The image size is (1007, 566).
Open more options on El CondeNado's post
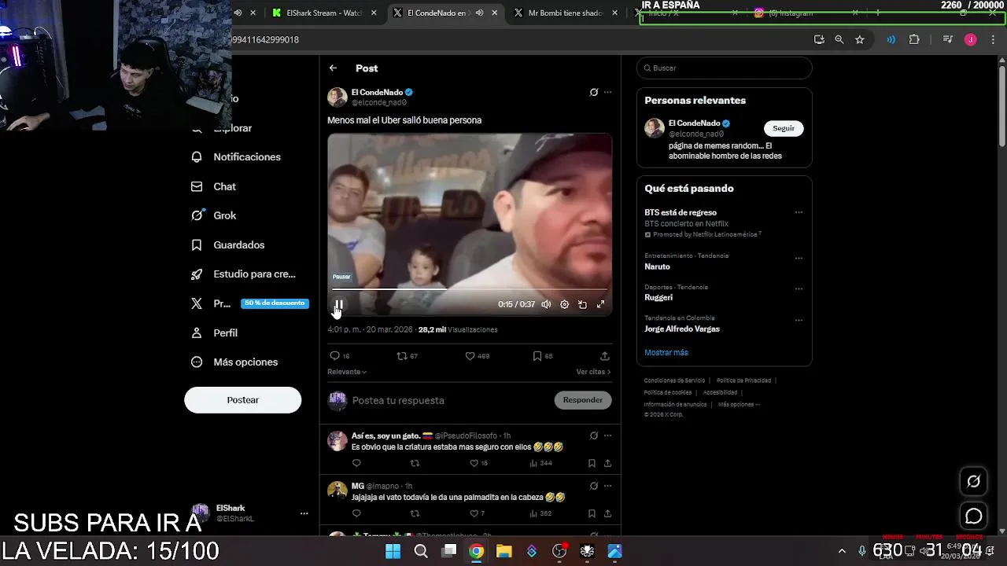(x=607, y=92)
